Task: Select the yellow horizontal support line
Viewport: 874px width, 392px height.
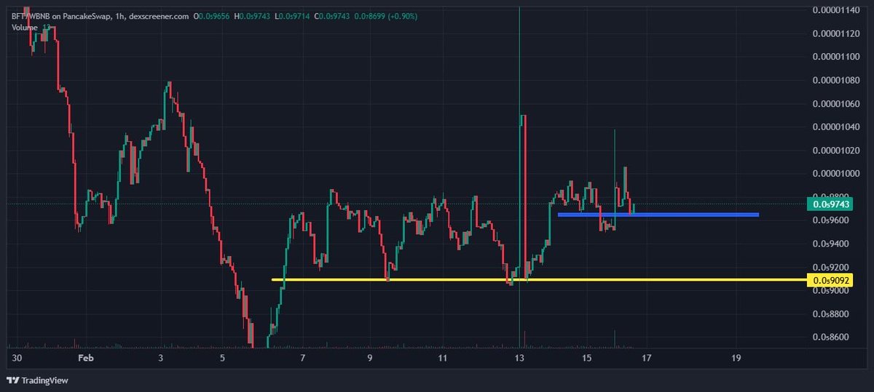Action: (539, 279)
